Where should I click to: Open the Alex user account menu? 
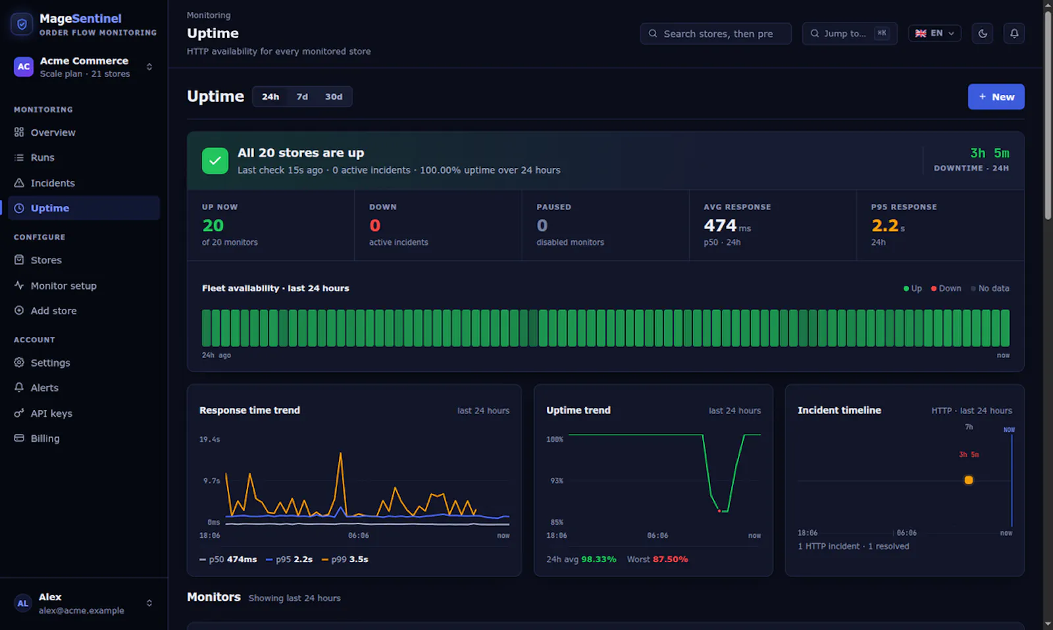[84, 603]
